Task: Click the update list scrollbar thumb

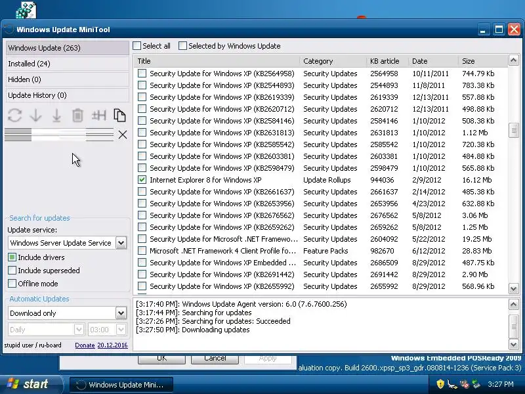Action: 513,131
